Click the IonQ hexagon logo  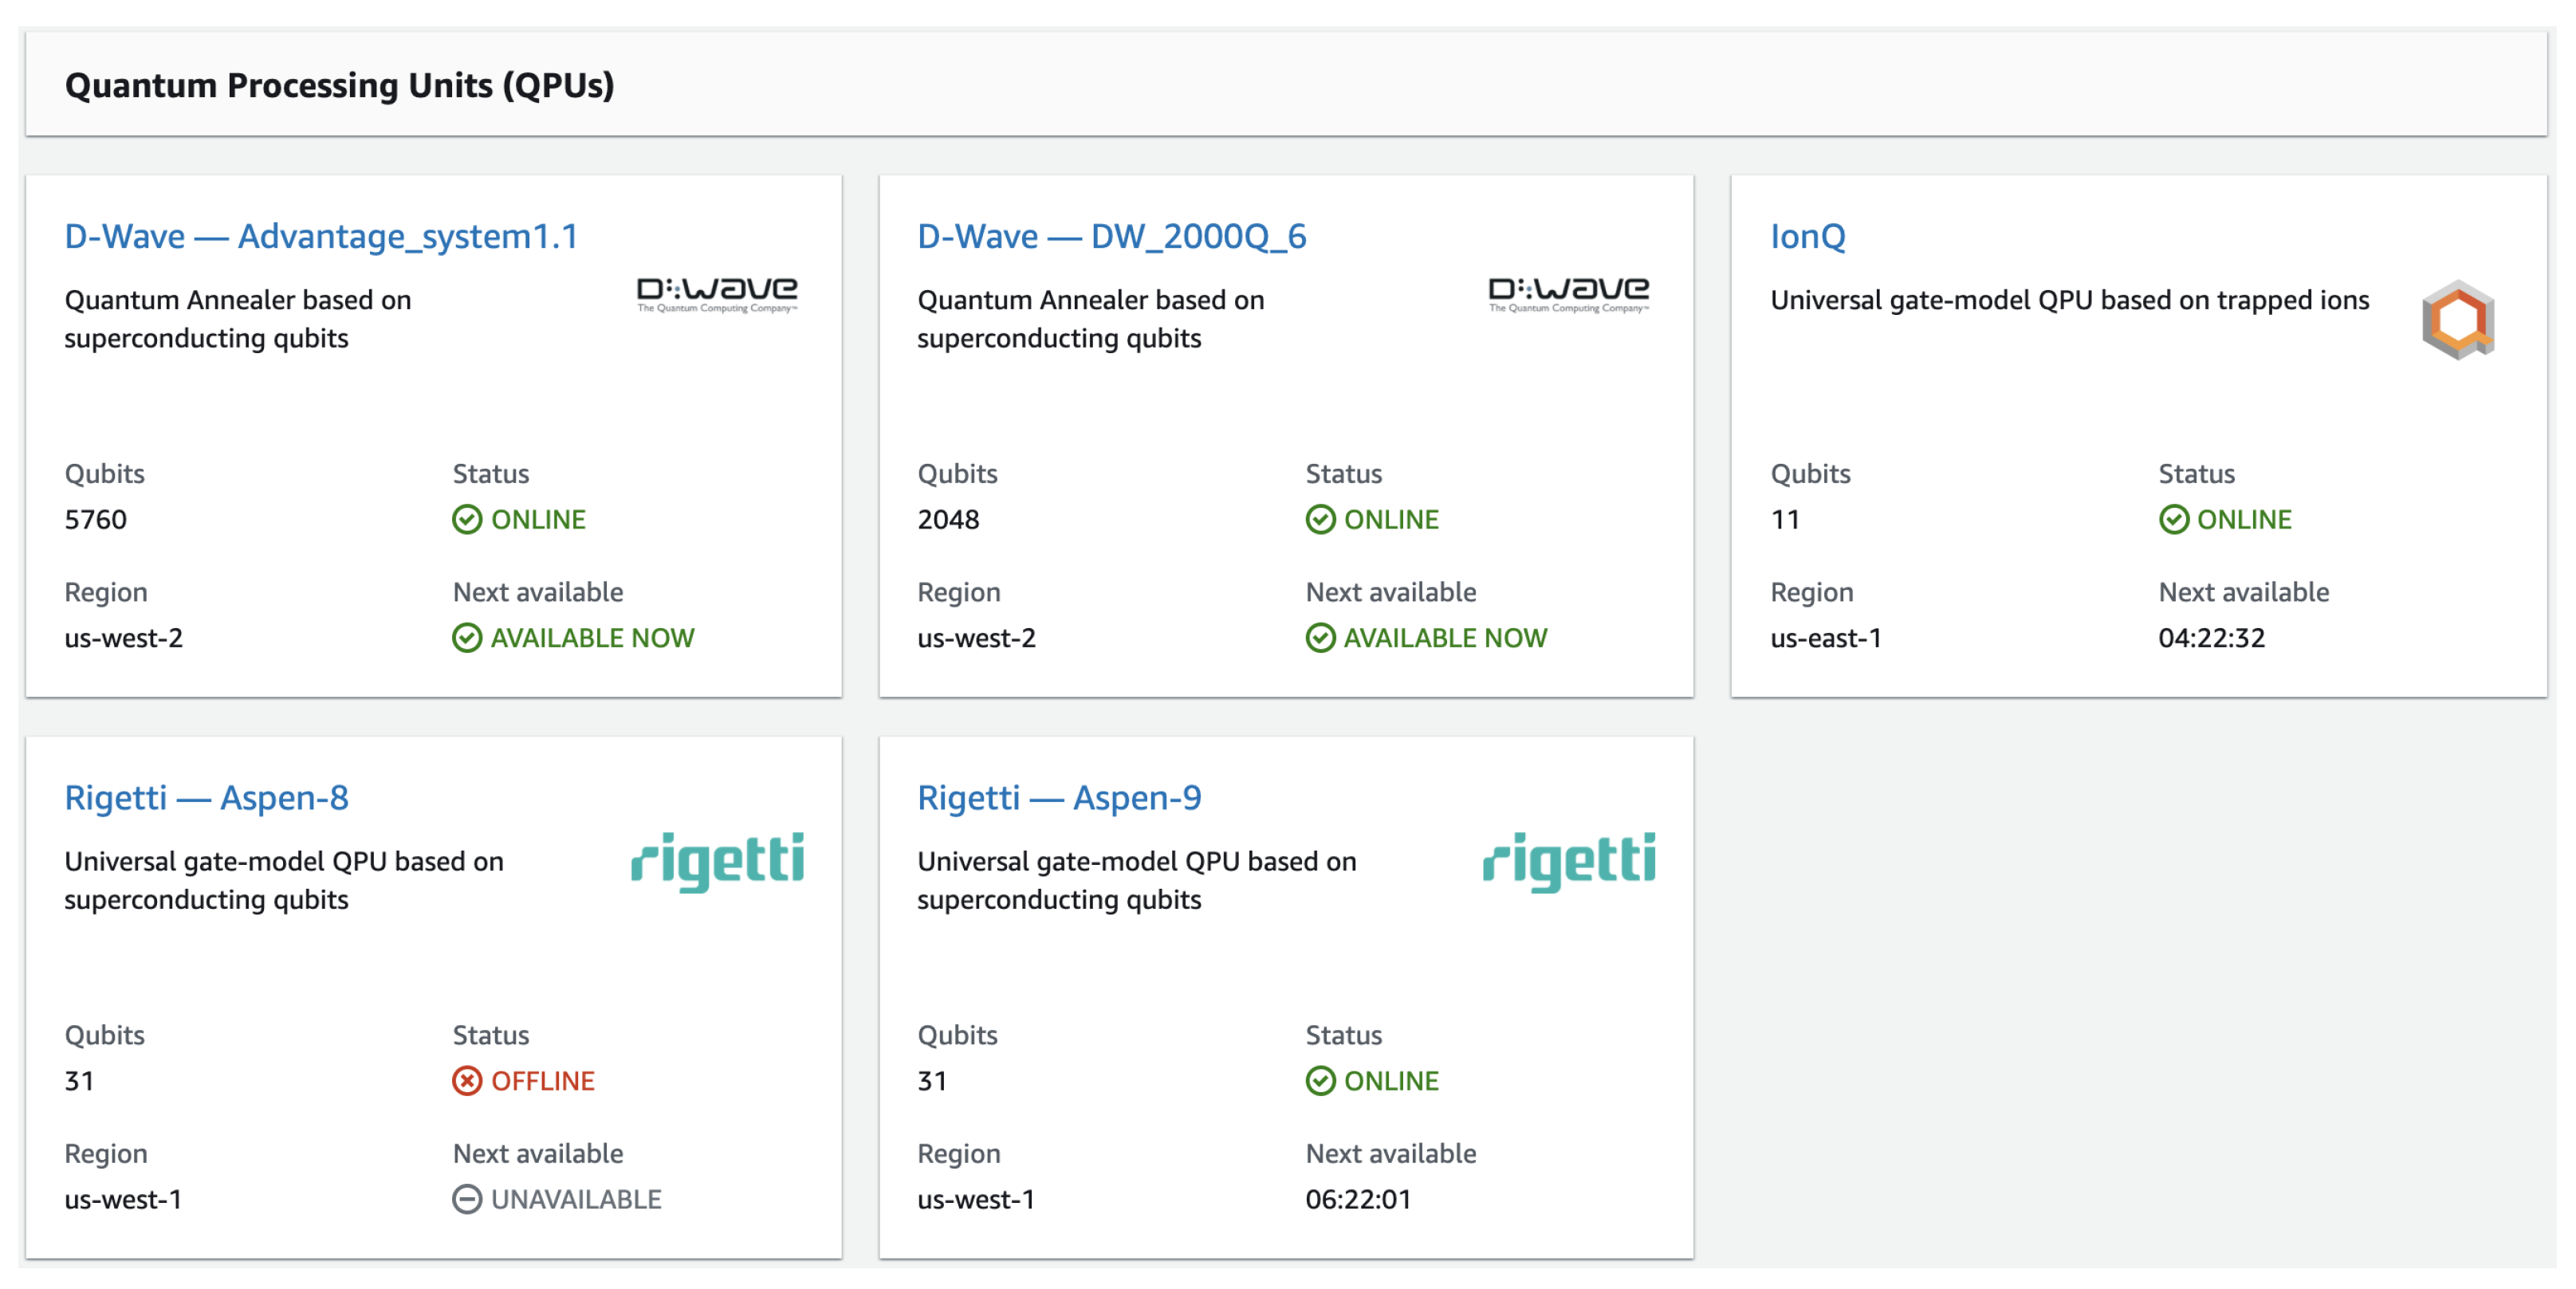pyautogui.click(x=2458, y=320)
